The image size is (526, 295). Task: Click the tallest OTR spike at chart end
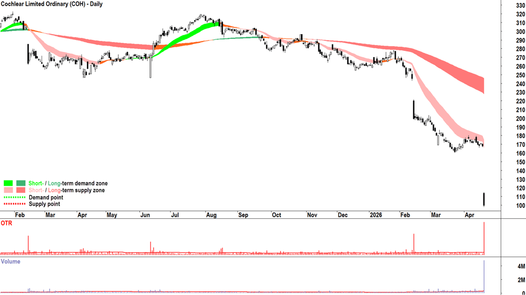click(x=484, y=238)
